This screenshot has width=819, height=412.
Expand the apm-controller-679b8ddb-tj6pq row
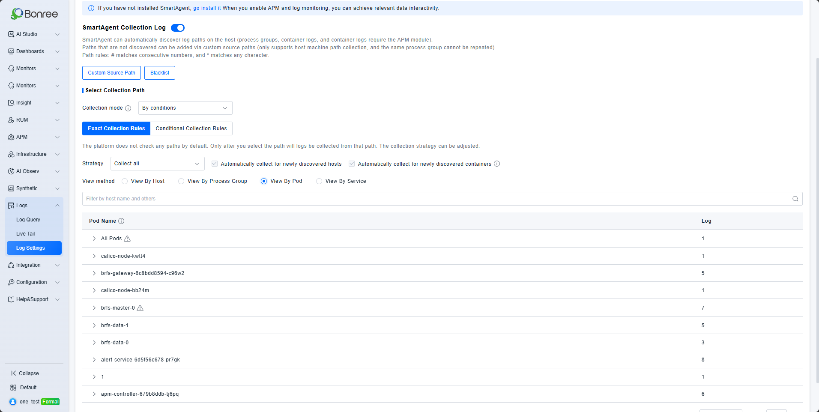(x=94, y=394)
